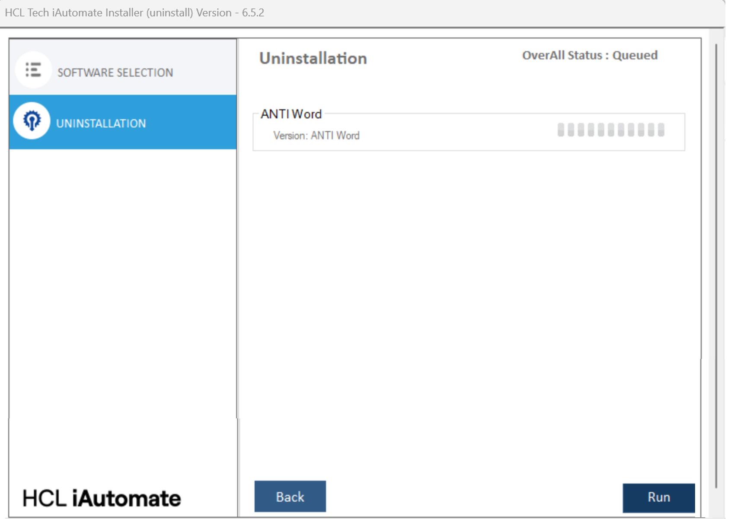Click the OverAll Status : Queued text

coord(590,55)
